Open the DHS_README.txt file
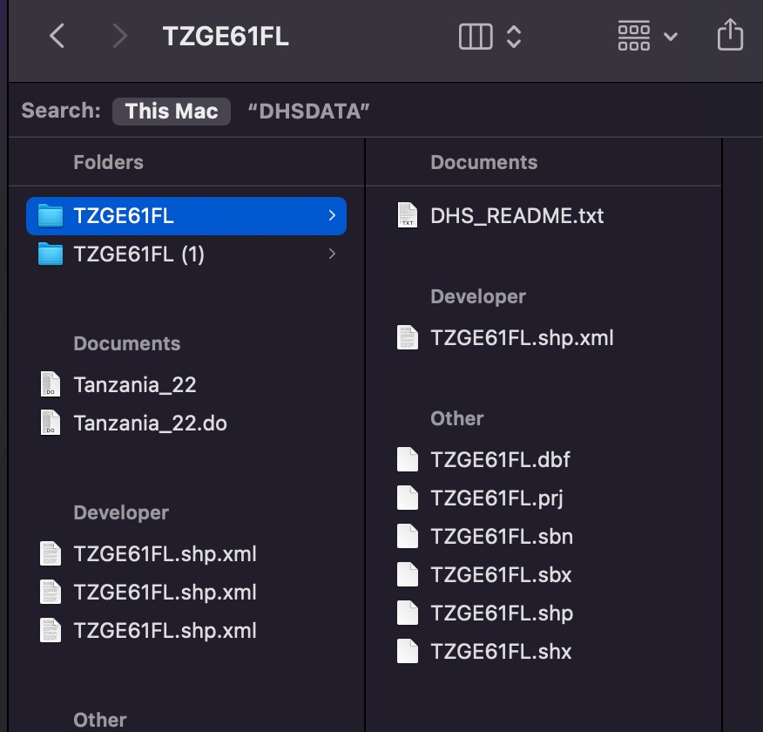This screenshot has height=732, width=763. pos(517,215)
